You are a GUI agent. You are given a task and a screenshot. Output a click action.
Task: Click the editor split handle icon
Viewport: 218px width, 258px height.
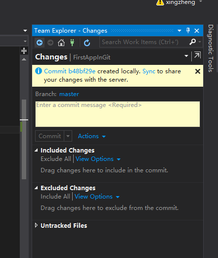(24, 51)
